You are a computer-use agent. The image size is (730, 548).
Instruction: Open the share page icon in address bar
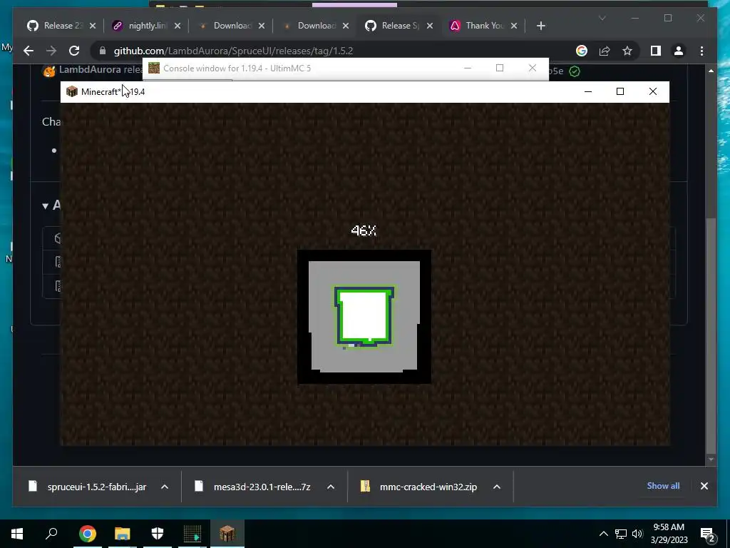pos(605,51)
